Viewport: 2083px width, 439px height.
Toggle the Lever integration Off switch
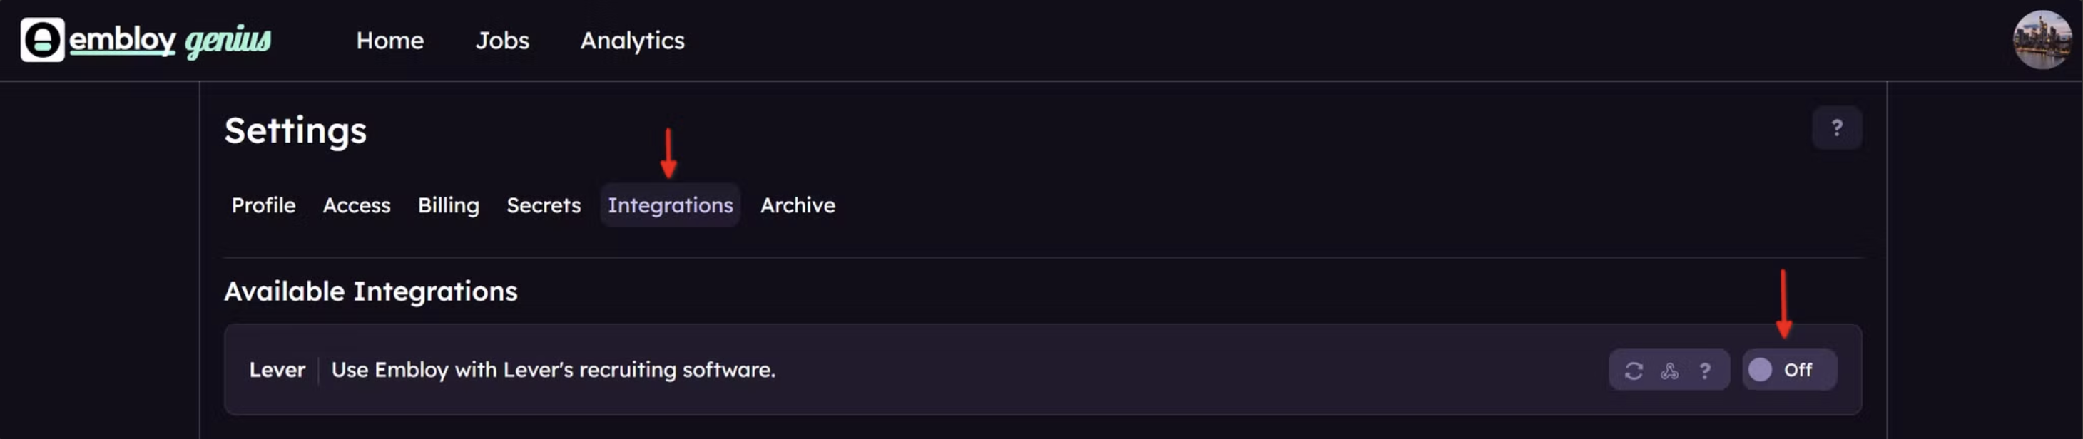pos(1788,371)
